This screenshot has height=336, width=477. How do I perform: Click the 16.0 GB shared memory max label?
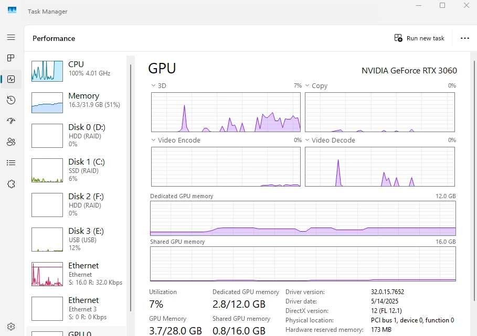coord(446,242)
